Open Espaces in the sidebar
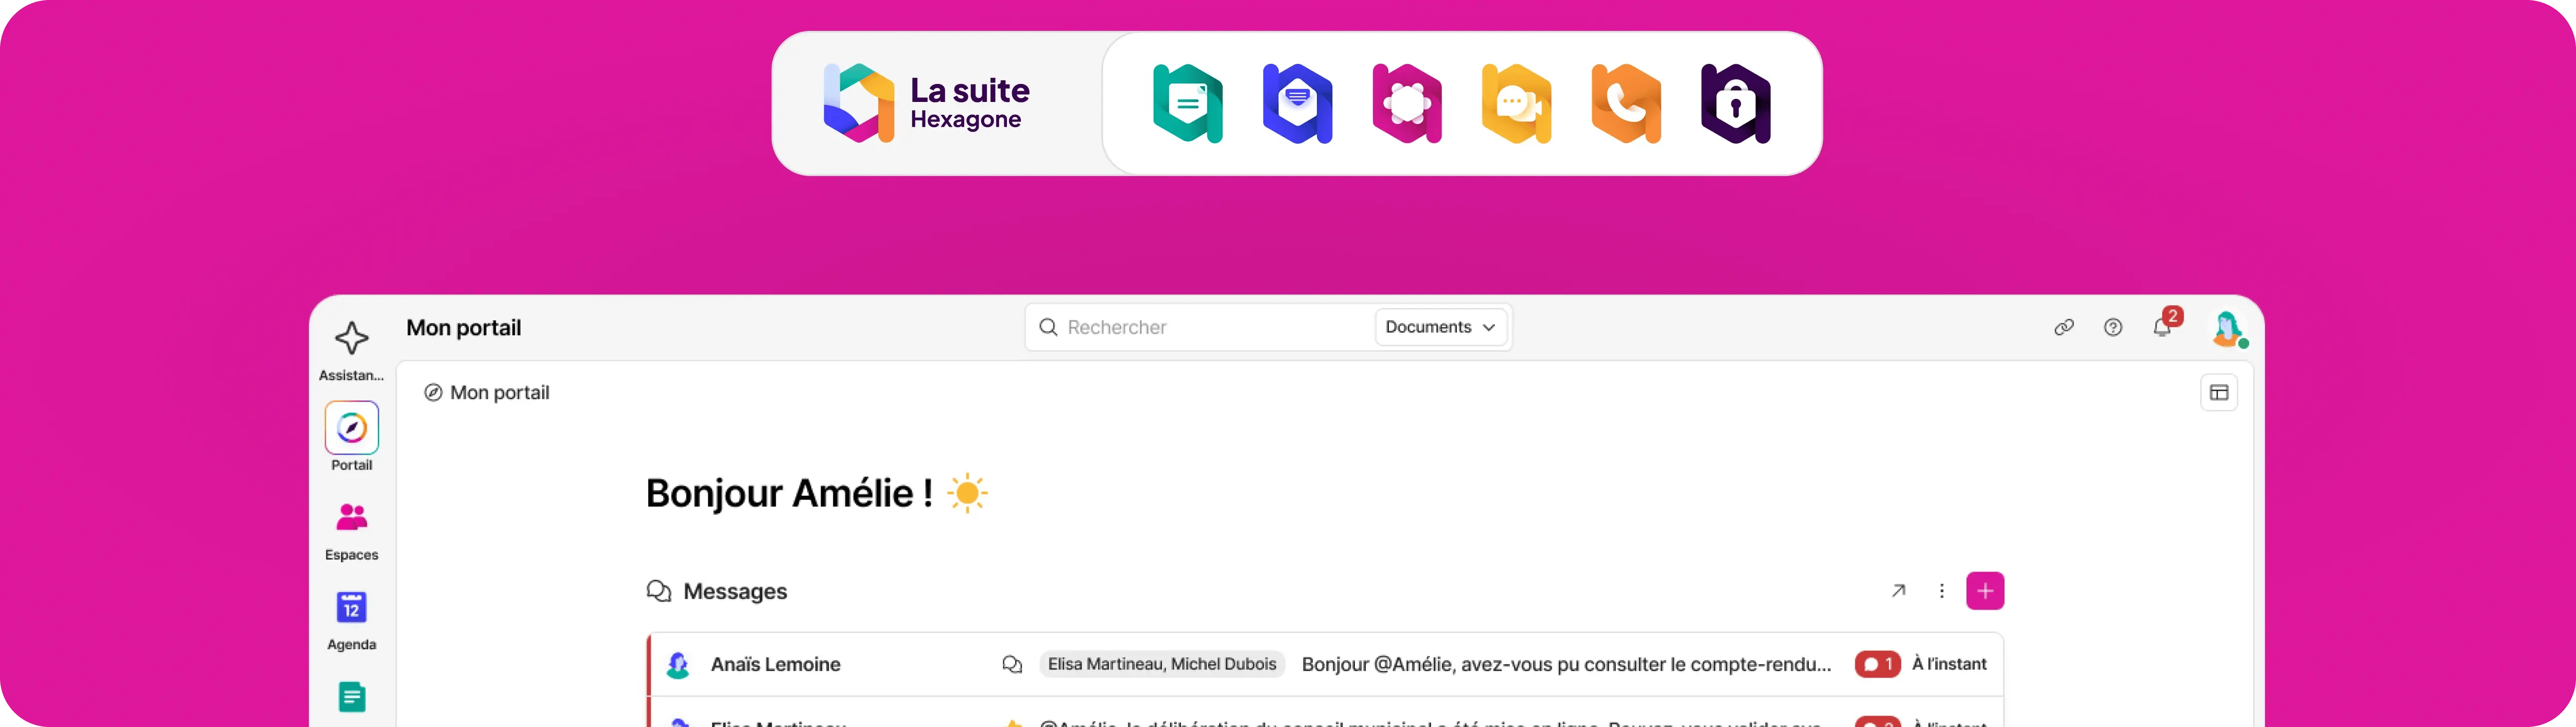 click(351, 531)
